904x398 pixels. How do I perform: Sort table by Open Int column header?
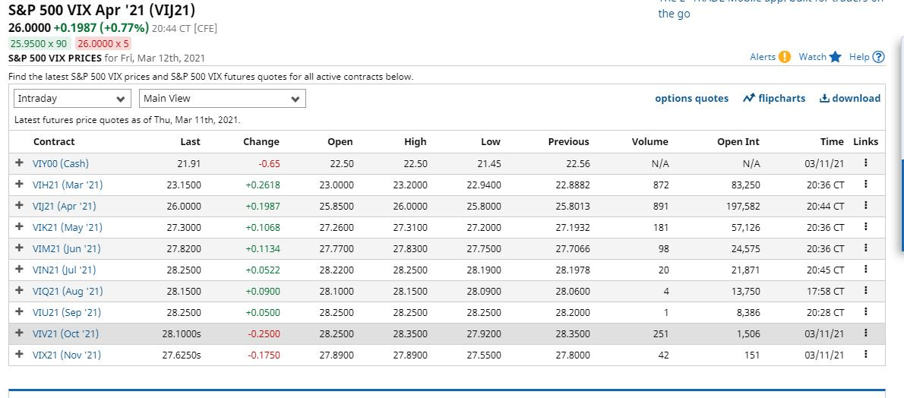point(738,142)
